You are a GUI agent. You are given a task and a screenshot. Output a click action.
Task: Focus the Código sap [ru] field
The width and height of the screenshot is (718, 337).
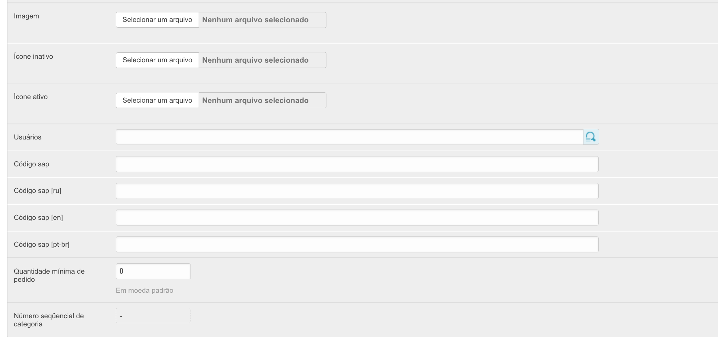[x=357, y=191]
